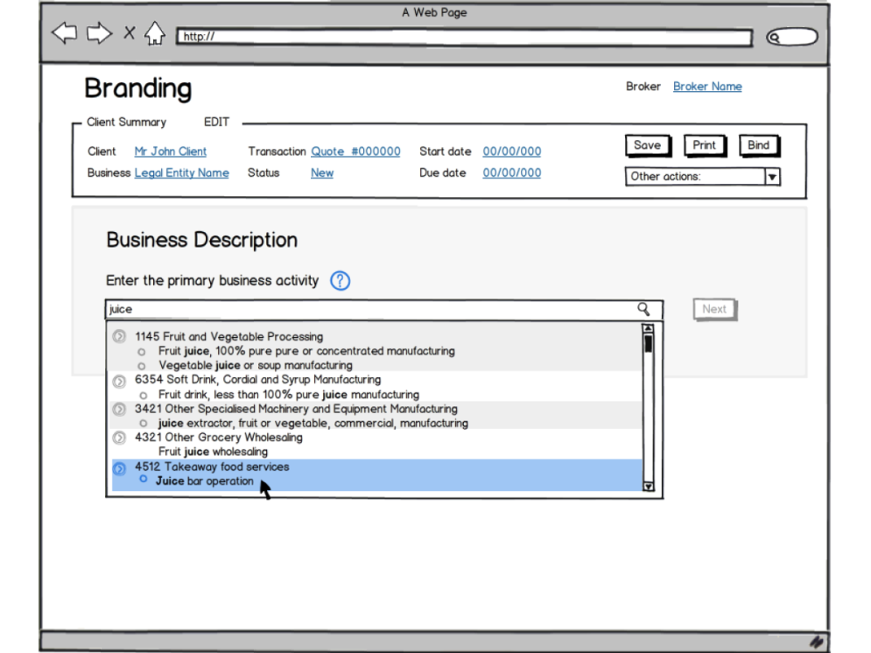Click the browser search pill box
The width and height of the screenshot is (871, 653).
pyautogui.click(x=792, y=38)
